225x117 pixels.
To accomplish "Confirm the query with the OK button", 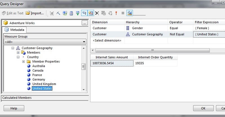I will (x=203, y=108).
